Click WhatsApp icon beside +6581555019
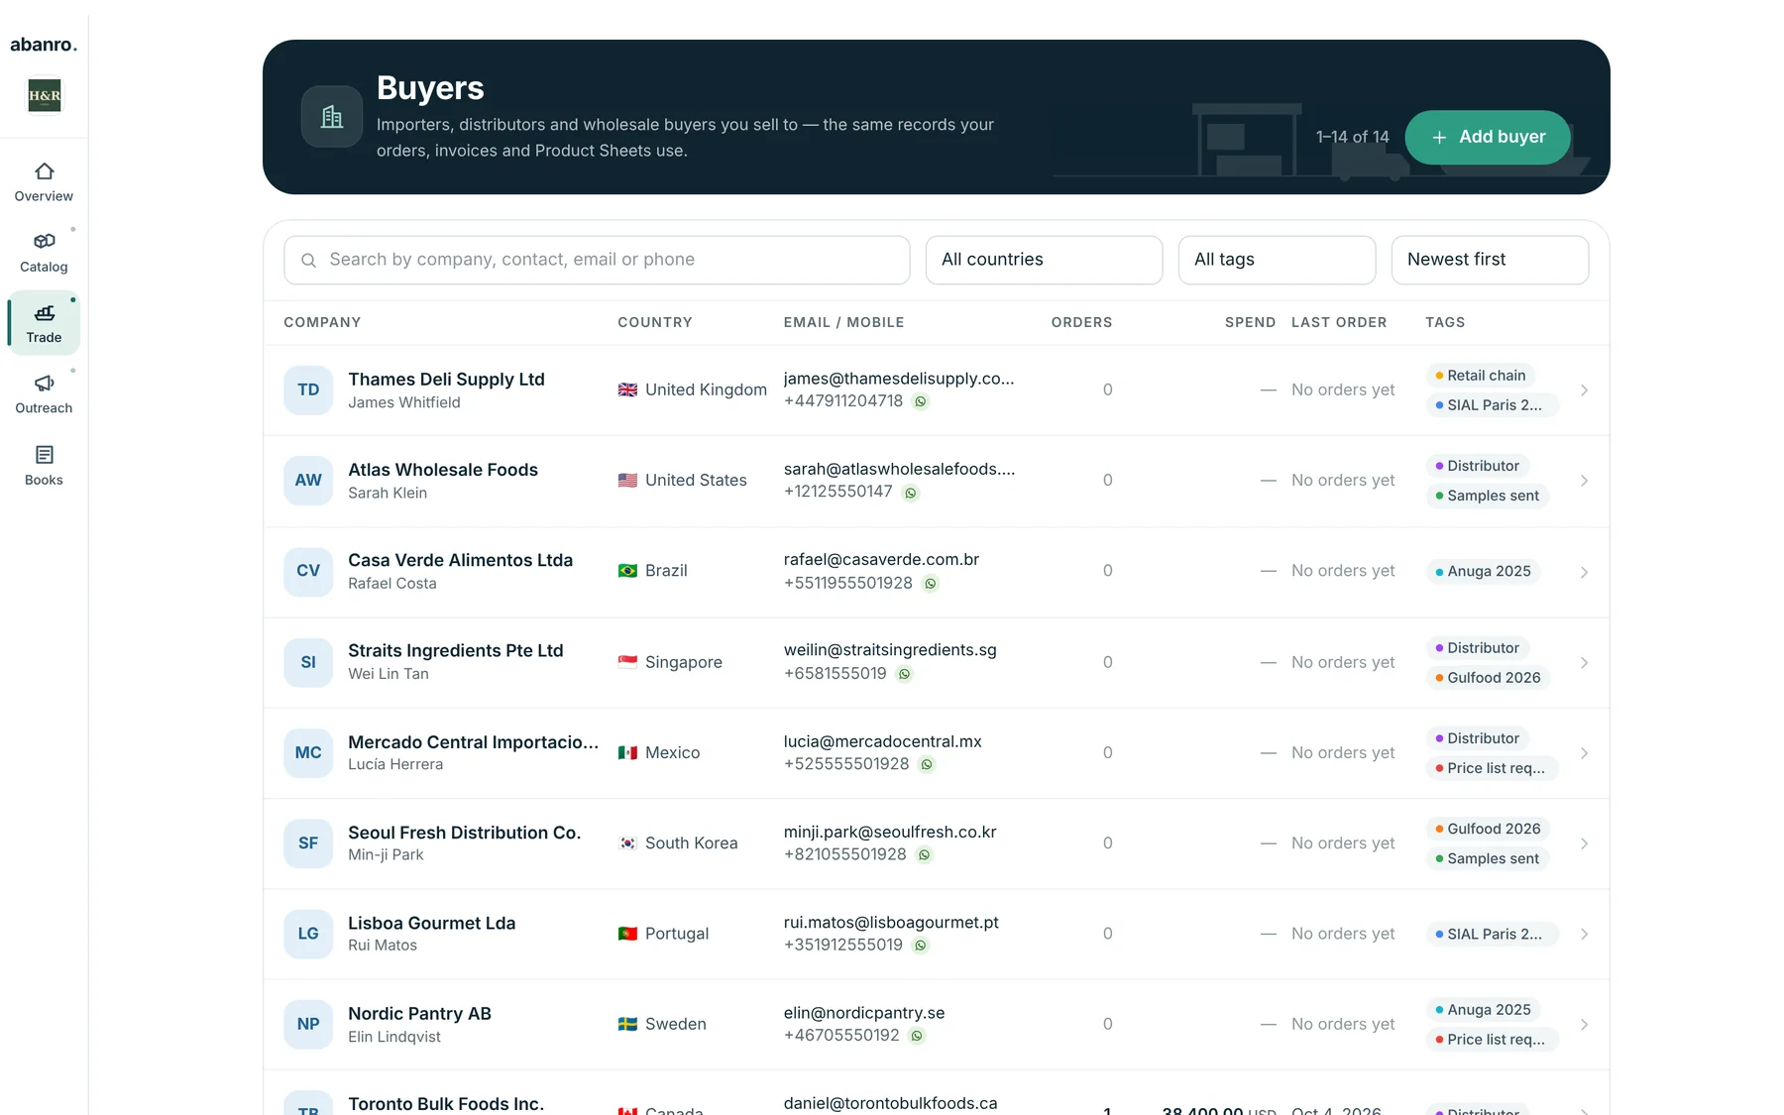Image resolution: width=1784 pixels, height=1115 pixels. click(904, 674)
